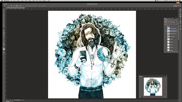Open the layer Fill dropdown arrow
Screen dimensions: 182x102
point(178,24)
